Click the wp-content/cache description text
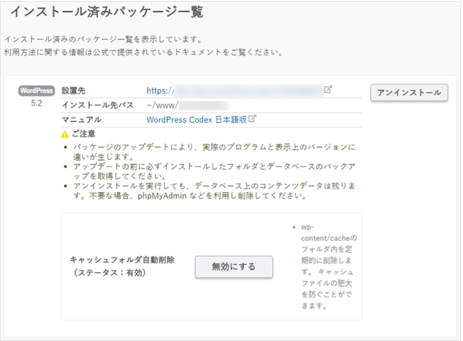463x341 pixels. point(329,267)
